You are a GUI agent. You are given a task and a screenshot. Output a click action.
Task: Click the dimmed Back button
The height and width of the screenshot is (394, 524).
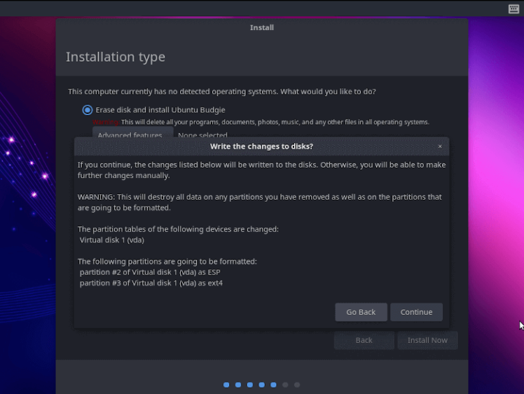(364, 340)
